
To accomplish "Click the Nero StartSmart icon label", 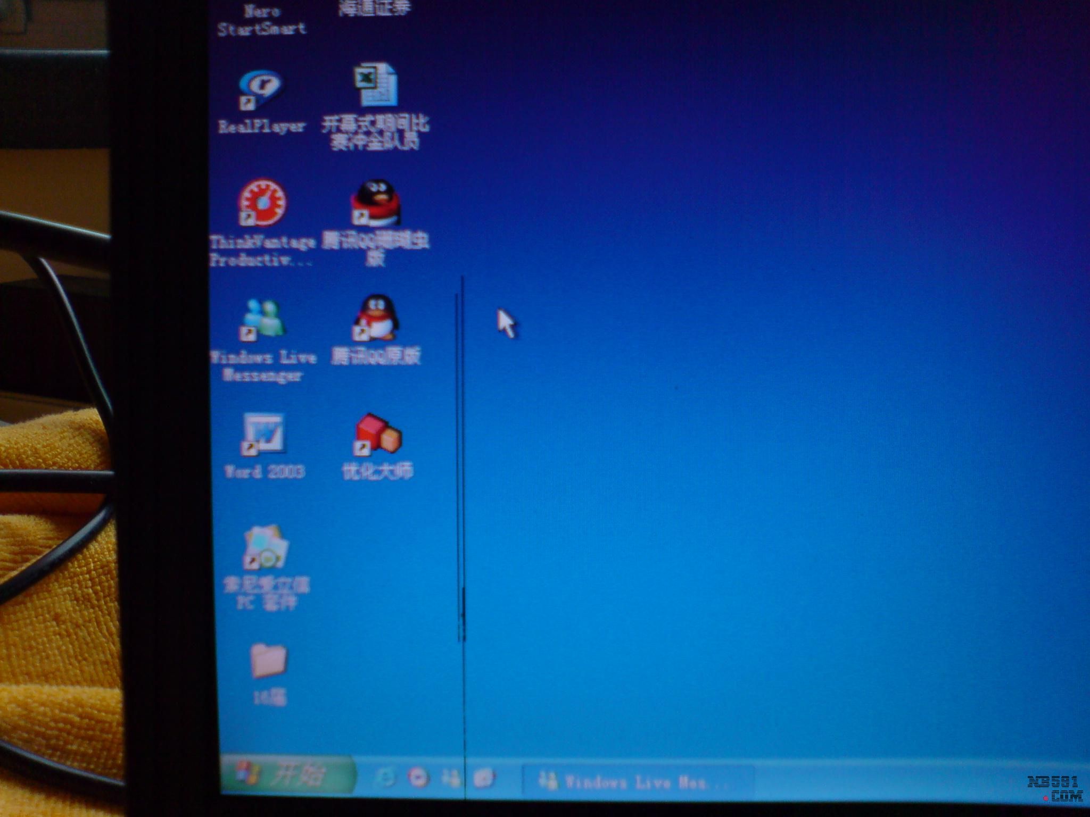I will tap(262, 20).
